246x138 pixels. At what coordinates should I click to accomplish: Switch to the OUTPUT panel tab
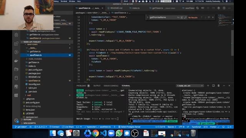pos(97,86)
